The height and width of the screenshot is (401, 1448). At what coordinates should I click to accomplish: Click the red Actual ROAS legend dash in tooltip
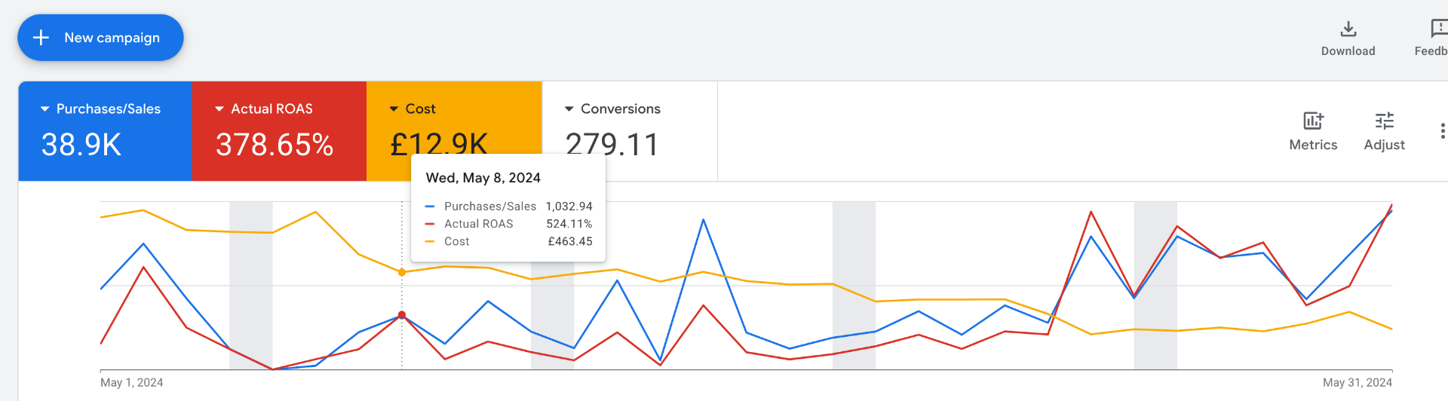[x=430, y=224]
